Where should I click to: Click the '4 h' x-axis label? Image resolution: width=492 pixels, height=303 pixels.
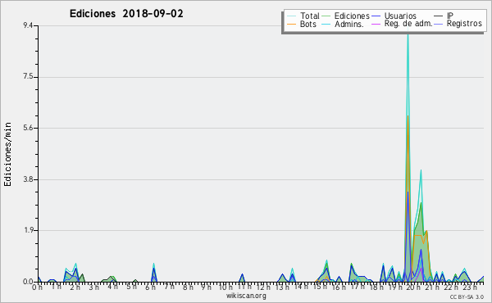(x=112, y=287)
